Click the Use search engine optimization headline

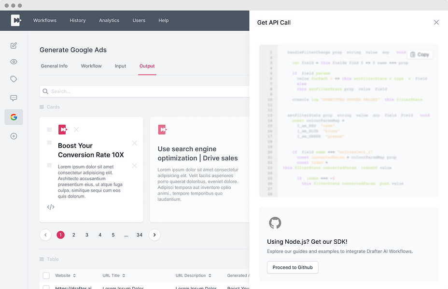[x=198, y=154]
